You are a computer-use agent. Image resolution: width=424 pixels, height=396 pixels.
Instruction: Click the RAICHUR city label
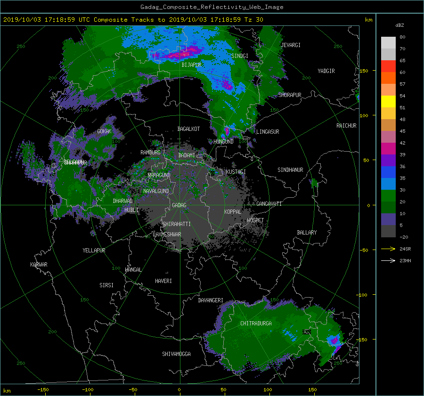(x=346, y=126)
